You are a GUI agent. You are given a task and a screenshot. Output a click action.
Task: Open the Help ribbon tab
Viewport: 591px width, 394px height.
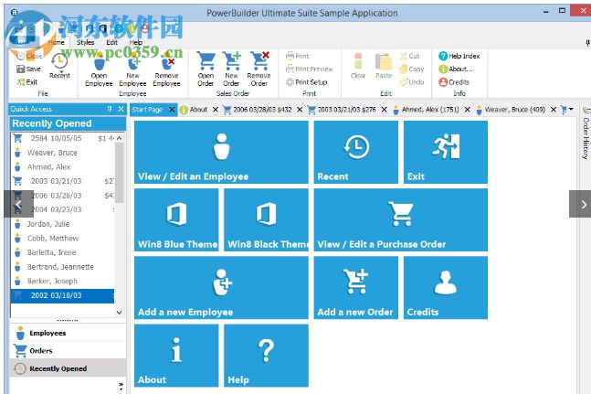coord(136,43)
